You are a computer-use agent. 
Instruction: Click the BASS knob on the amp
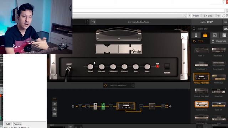147,67
